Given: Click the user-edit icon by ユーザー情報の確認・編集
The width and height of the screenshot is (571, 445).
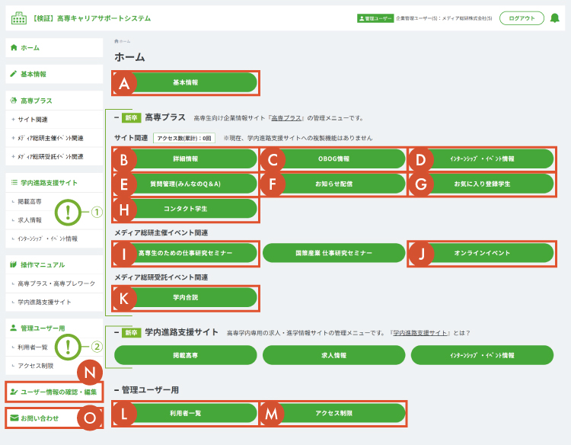Looking at the screenshot, I should (x=14, y=392).
